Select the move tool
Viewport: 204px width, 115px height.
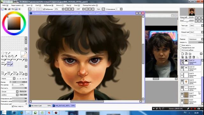tap(3, 56)
